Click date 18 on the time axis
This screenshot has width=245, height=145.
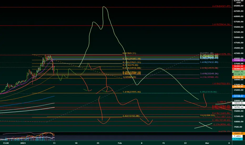[76, 143]
